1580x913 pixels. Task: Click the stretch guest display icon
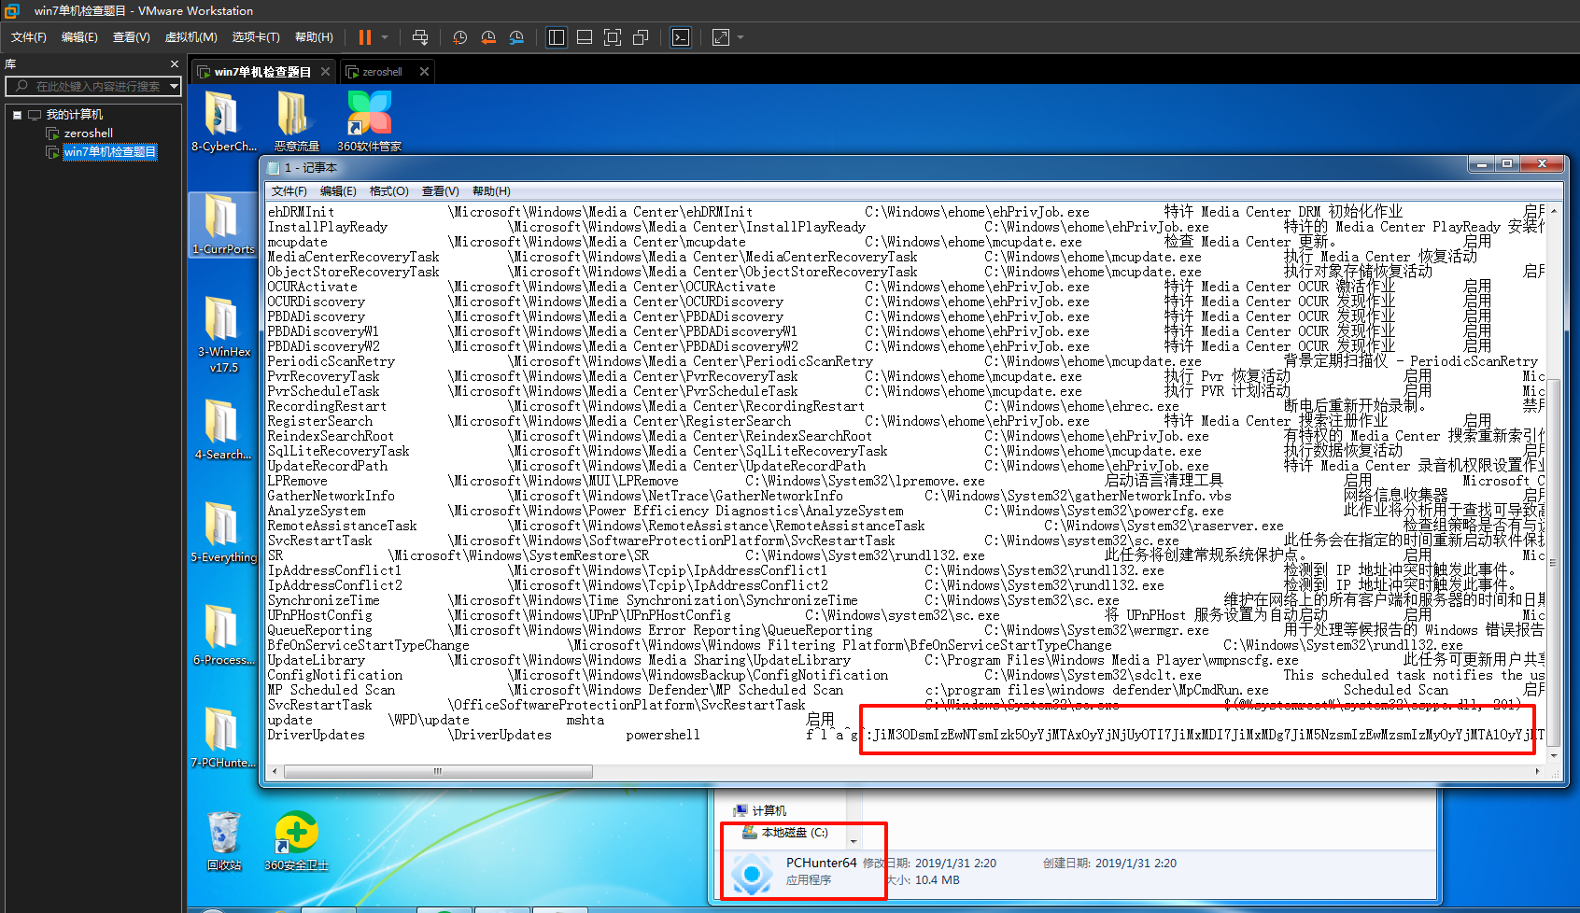click(721, 37)
